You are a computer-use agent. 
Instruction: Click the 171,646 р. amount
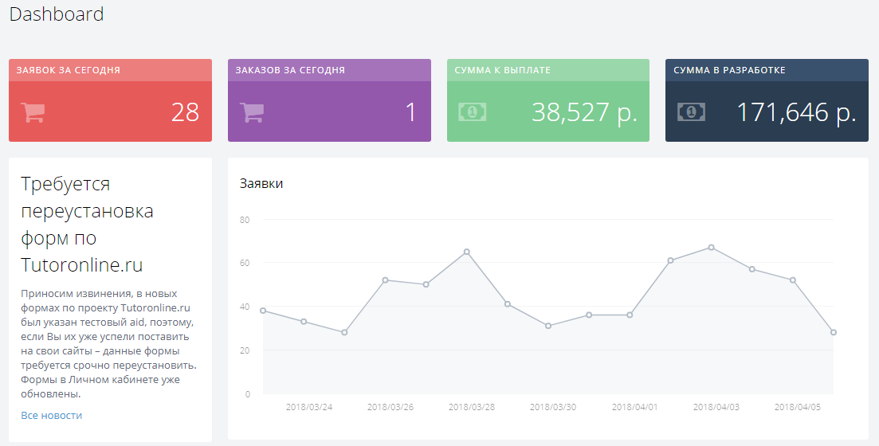point(795,112)
